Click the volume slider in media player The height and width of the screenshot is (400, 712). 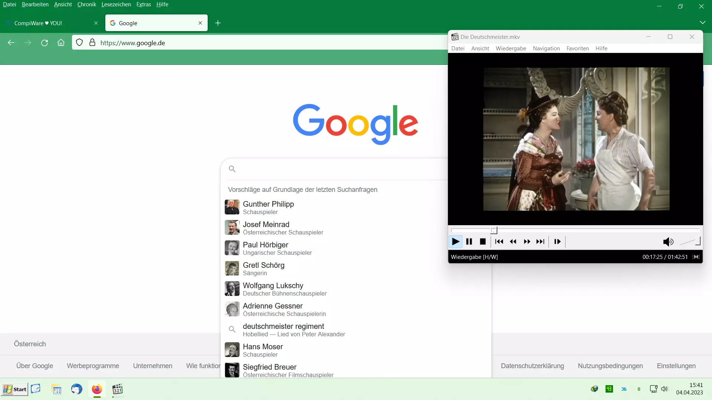coord(690,241)
